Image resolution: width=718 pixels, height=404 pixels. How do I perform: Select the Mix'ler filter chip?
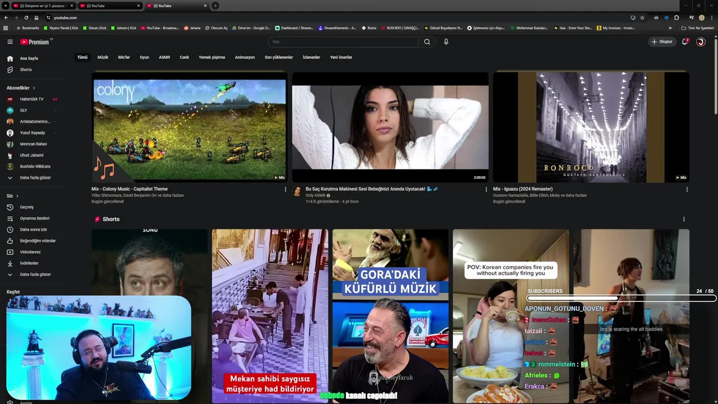point(124,57)
